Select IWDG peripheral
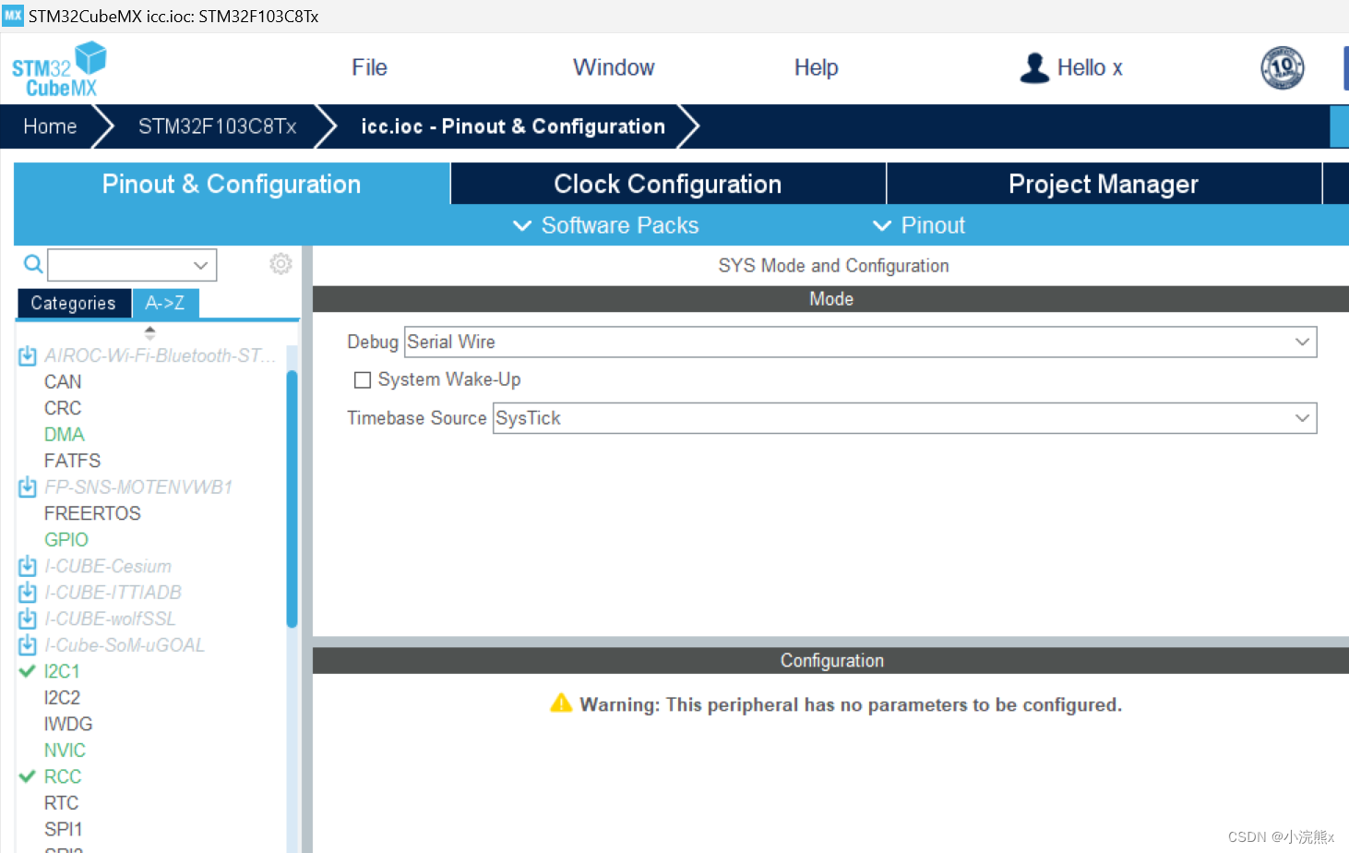Image resolution: width=1349 pixels, height=853 pixels. coord(68,724)
